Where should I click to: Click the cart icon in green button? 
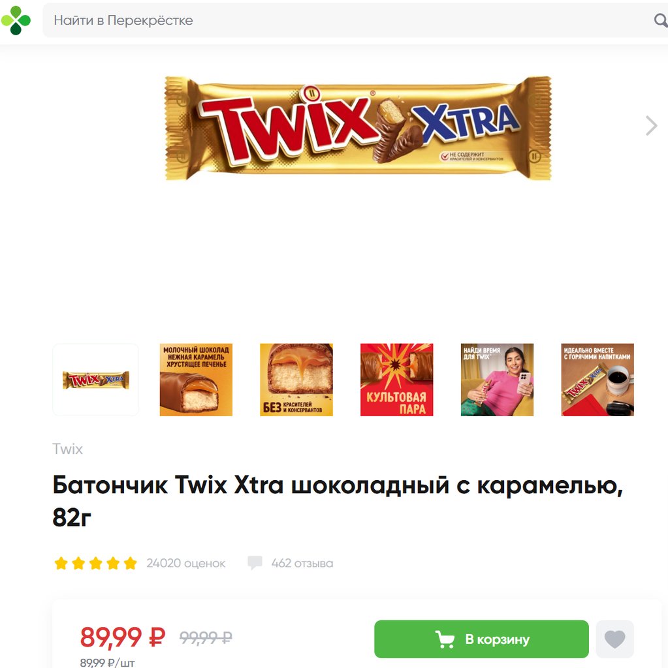(x=445, y=639)
